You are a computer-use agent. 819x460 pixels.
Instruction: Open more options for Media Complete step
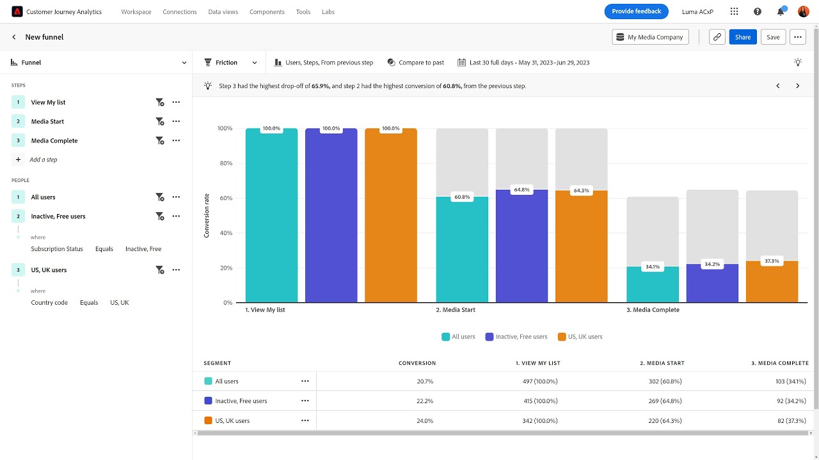tap(176, 141)
